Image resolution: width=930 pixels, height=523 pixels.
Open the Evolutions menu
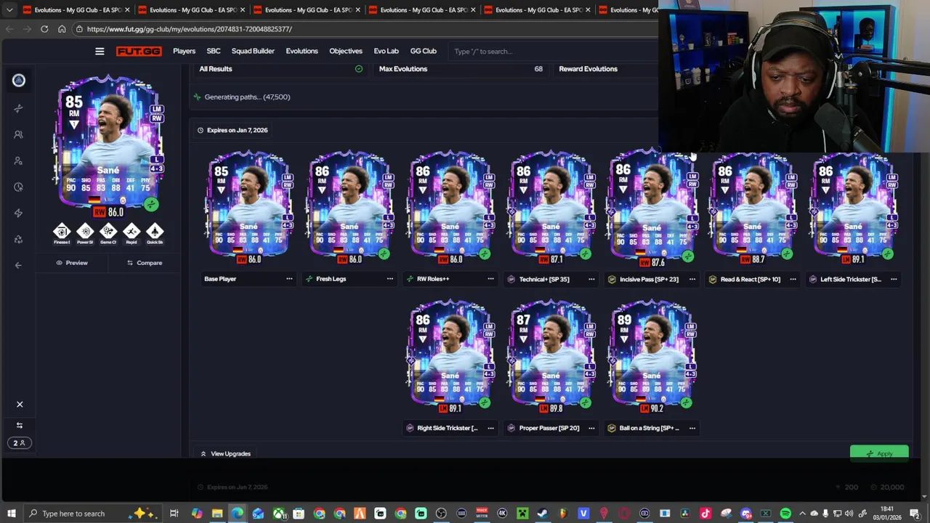[x=302, y=52]
